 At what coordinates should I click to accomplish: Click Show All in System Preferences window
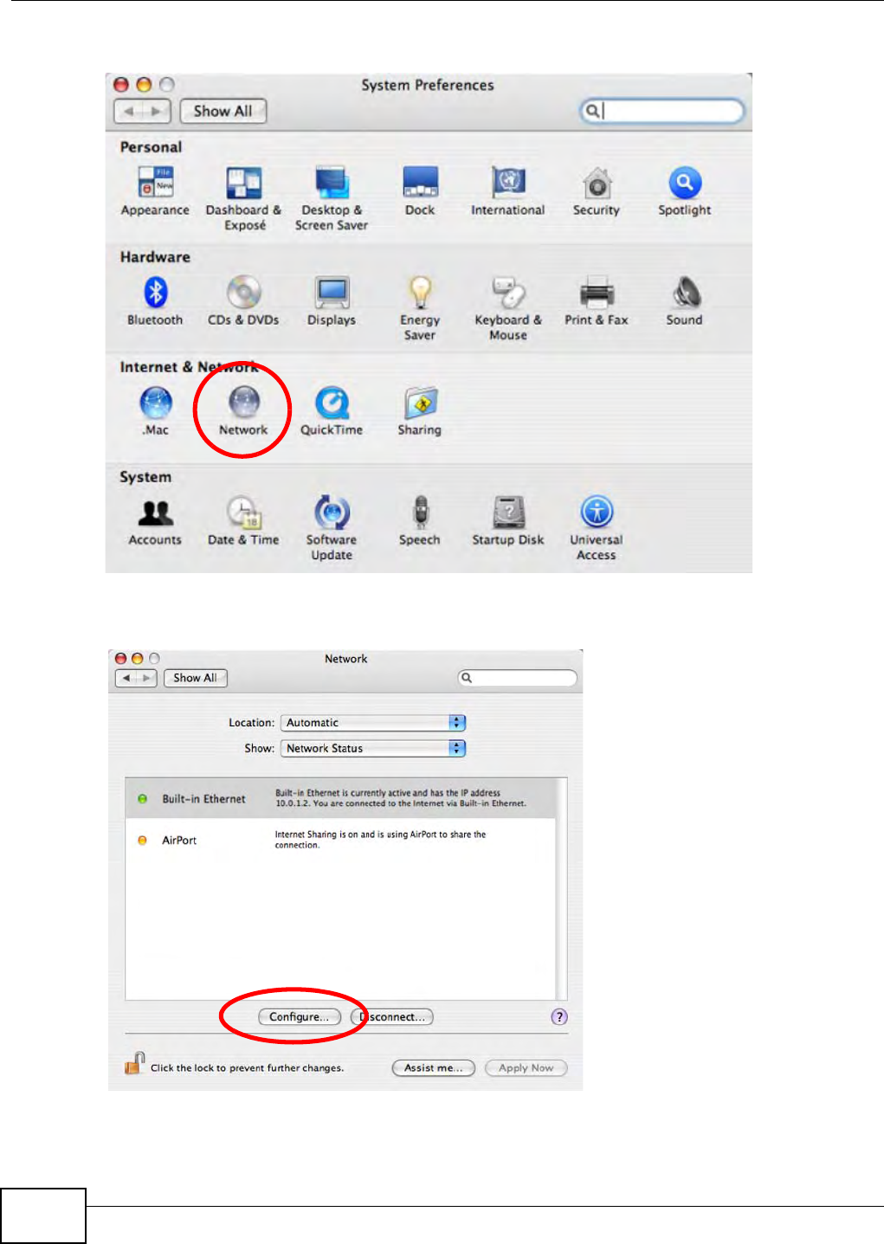coord(223,111)
